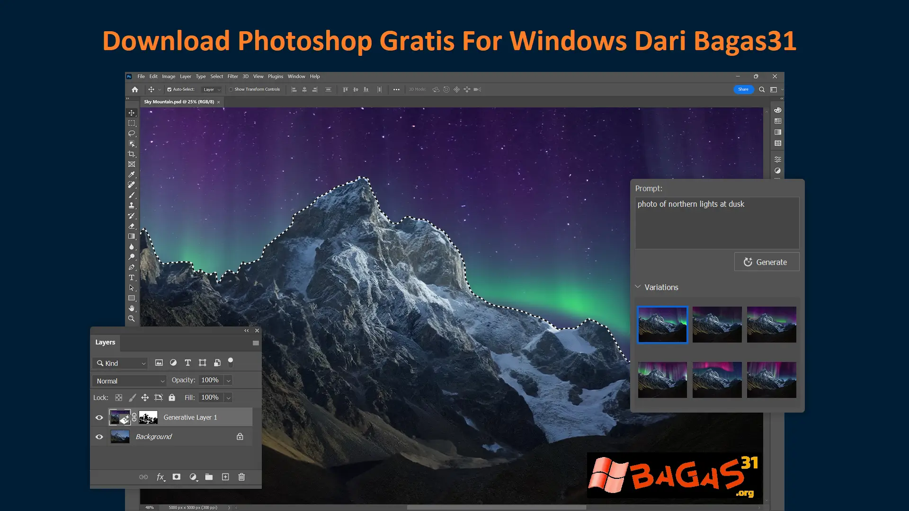
Task: Select the Sky Mountain.psd document tab
Action: (179, 102)
